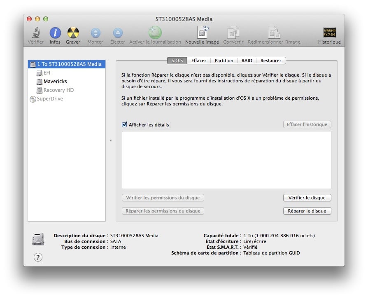Viewport: 368px width, 299px height.
Task: Select the Mavericks volume in sidebar
Action: [55, 82]
